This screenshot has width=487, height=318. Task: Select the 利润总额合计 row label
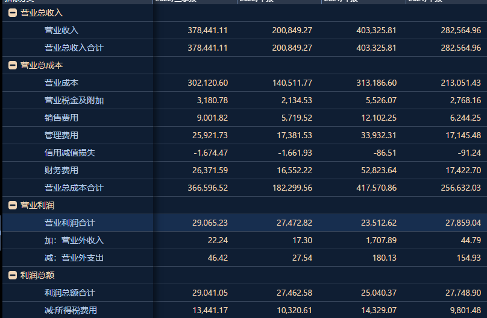click(69, 293)
